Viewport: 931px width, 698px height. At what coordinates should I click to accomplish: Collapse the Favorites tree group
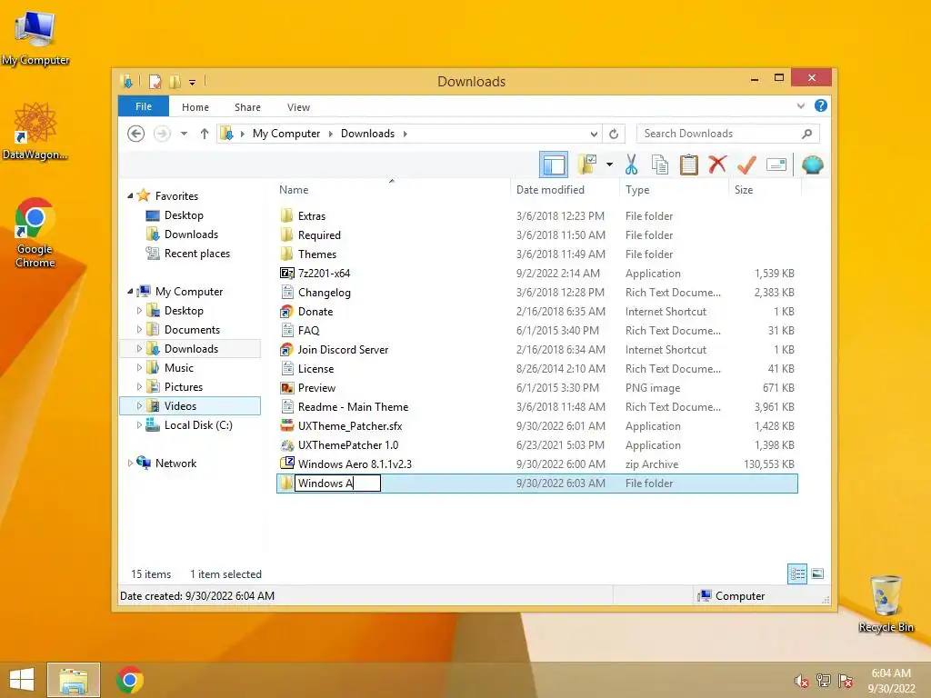[x=130, y=196]
